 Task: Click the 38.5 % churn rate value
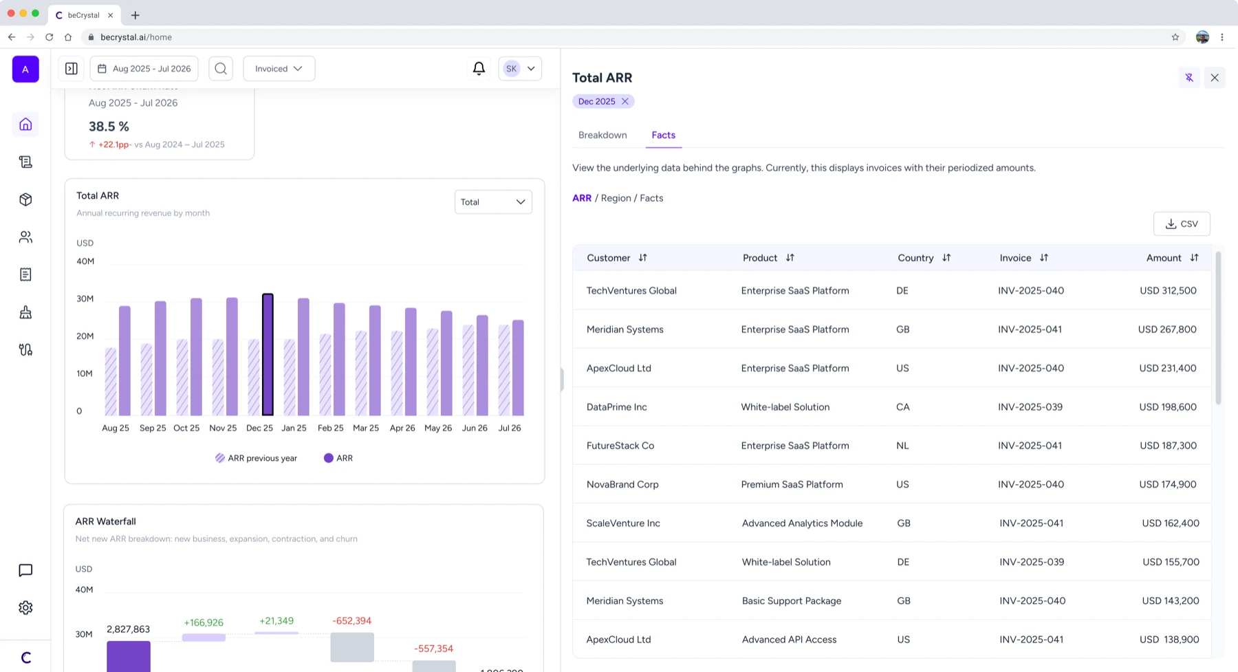[109, 127]
